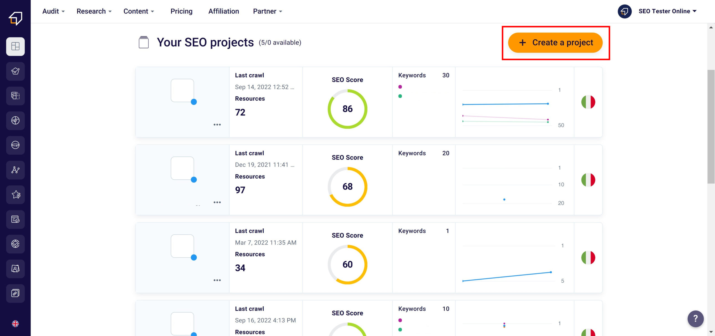
Task: Click the user avatar icon at top right
Action: coord(625,11)
